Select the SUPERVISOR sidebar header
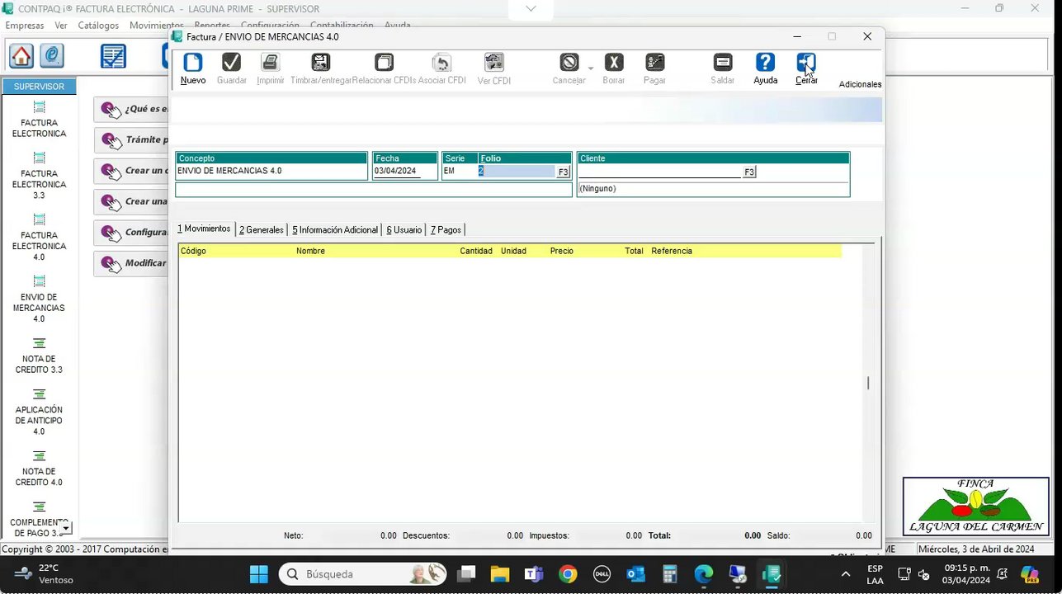Viewport: 1062px width, 594px height. coord(39,87)
